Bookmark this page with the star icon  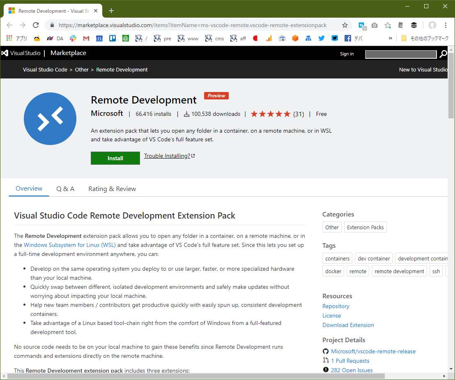(x=345, y=25)
